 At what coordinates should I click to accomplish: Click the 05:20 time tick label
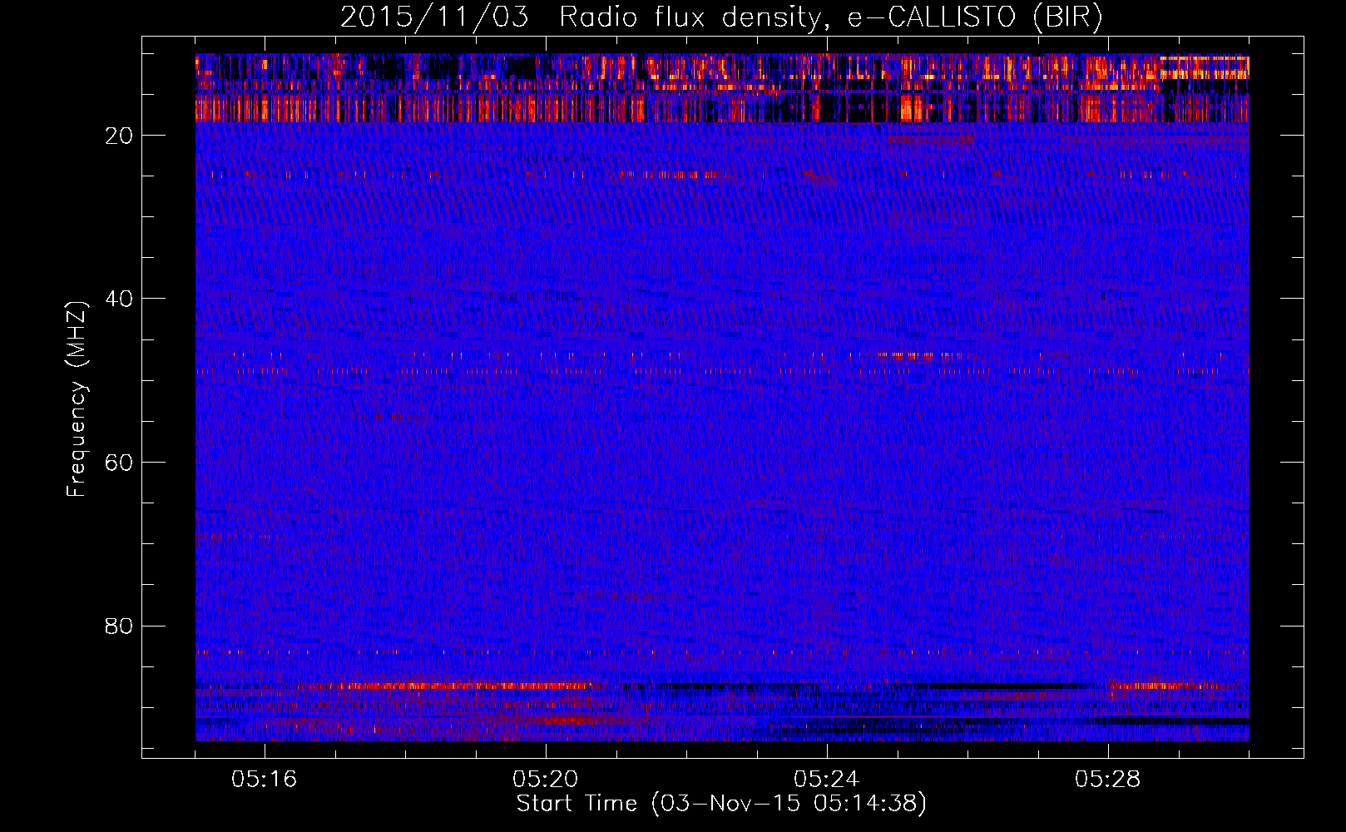coord(546,780)
